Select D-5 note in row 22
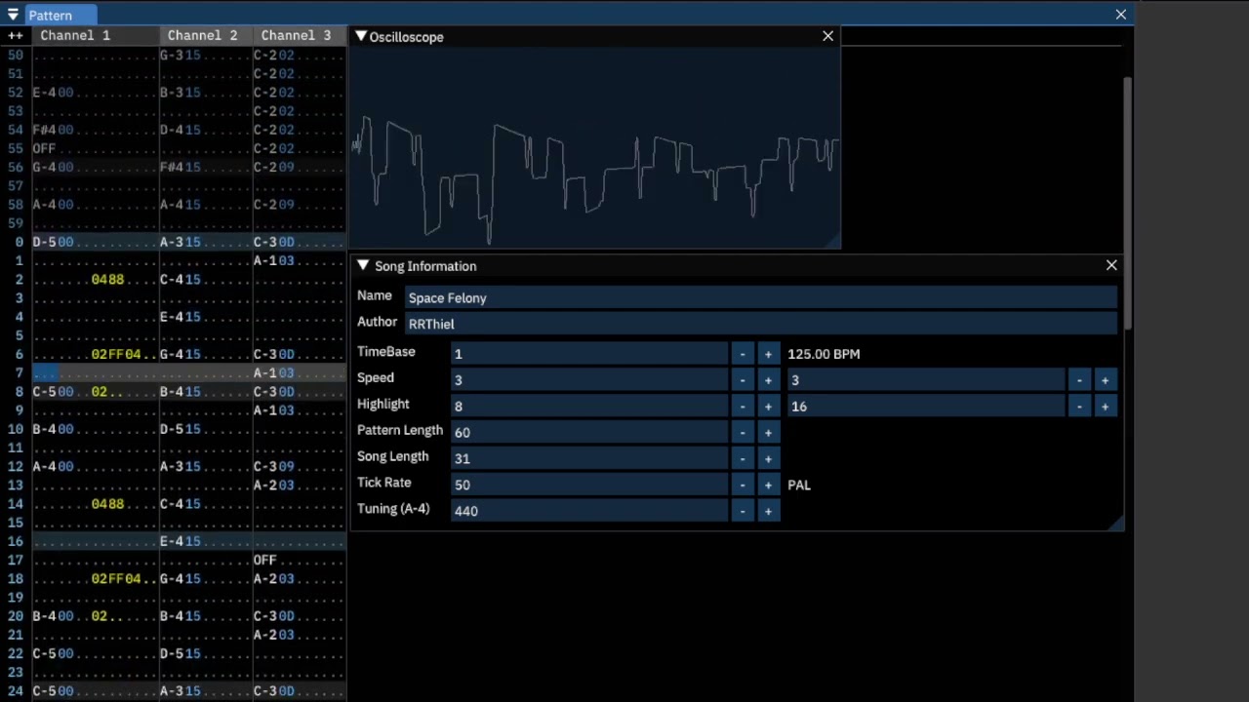 pos(172,653)
